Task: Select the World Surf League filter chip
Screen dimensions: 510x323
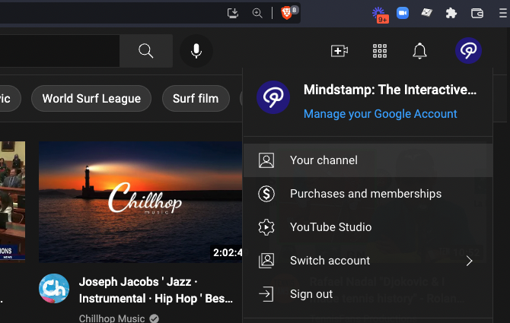Action: point(91,98)
